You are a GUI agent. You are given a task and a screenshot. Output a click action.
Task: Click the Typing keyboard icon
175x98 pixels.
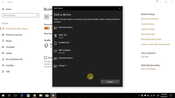click(3, 53)
